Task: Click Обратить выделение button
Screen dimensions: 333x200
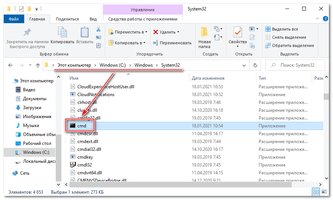Action: tap(289, 45)
